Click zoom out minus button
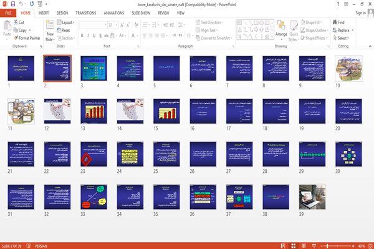 (322, 246)
